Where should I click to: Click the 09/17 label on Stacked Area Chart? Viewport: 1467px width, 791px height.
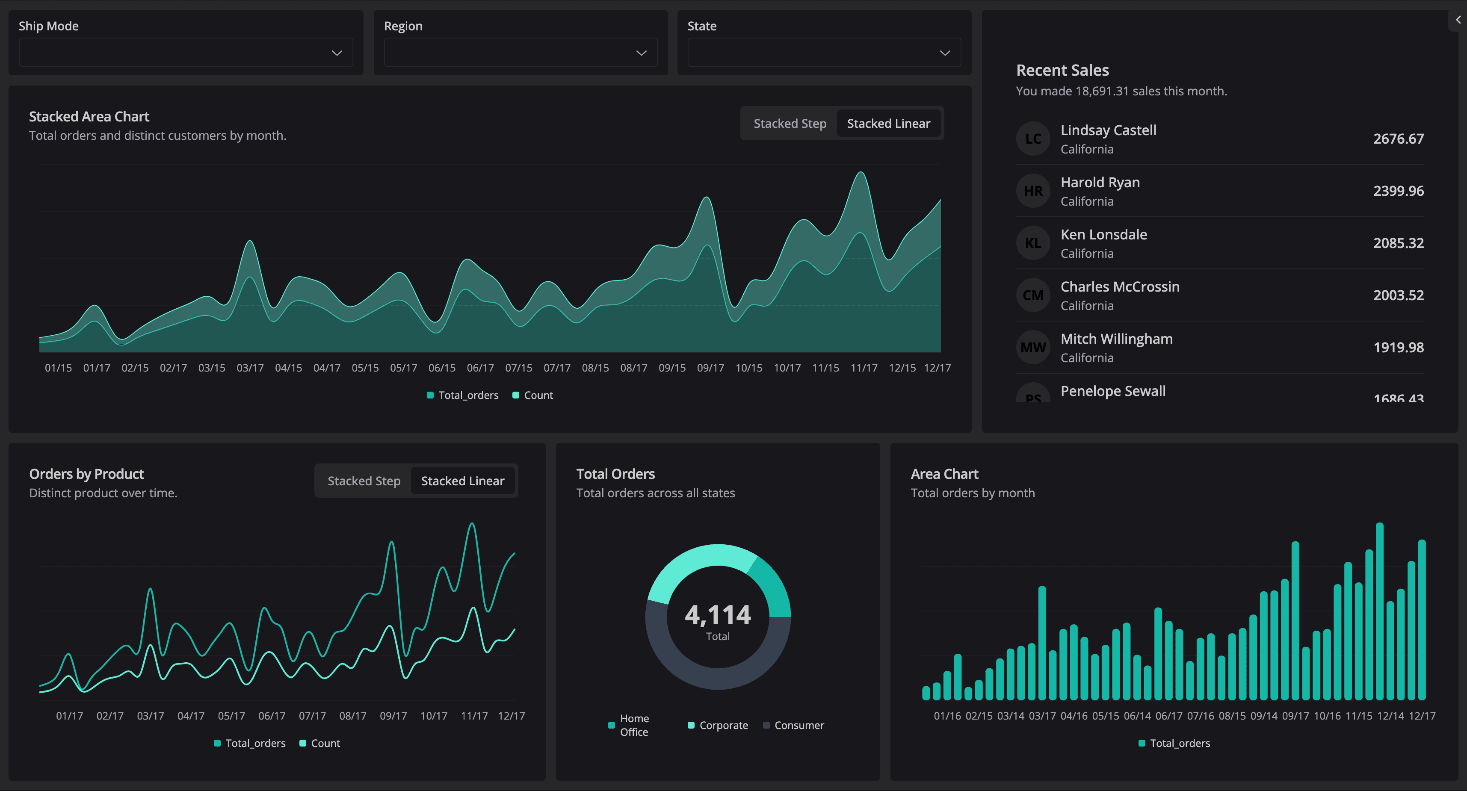pos(710,368)
